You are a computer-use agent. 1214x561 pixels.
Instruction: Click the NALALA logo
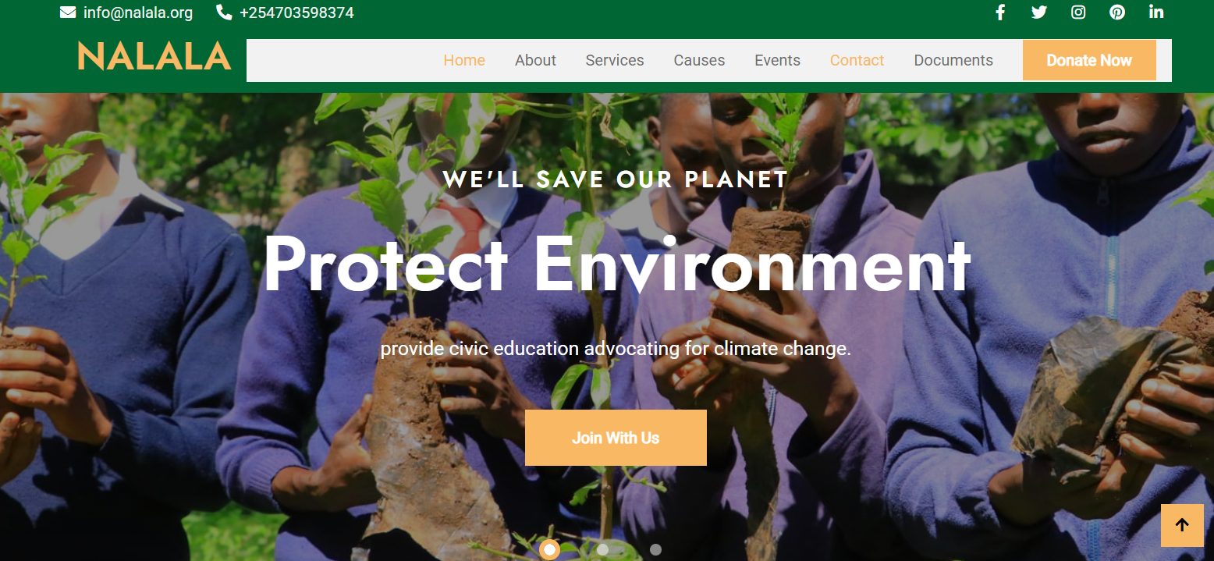tap(154, 56)
